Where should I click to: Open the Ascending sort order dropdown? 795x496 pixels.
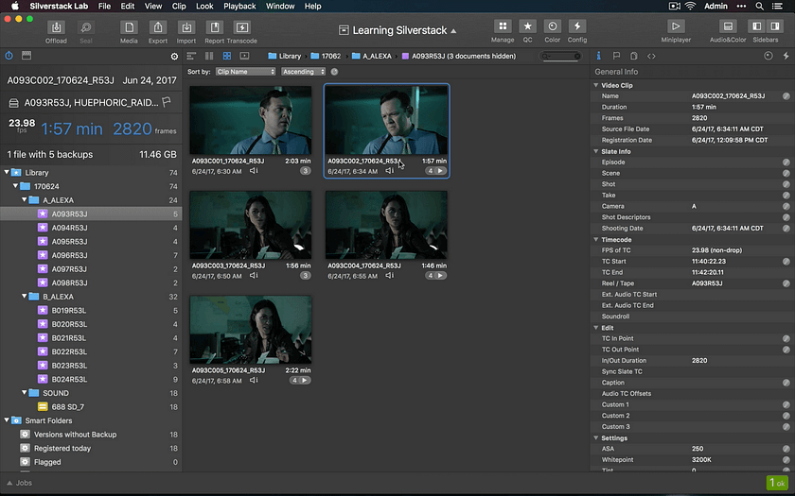point(303,72)
